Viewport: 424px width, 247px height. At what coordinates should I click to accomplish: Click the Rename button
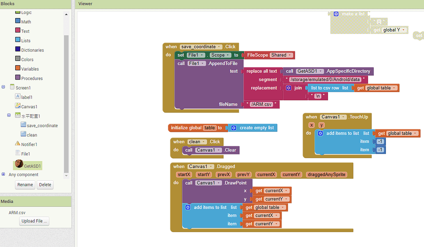pos(25,185)
